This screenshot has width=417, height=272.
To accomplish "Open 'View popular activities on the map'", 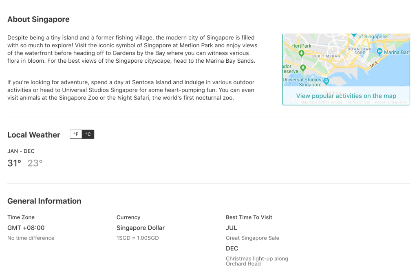I will point(346,96).
